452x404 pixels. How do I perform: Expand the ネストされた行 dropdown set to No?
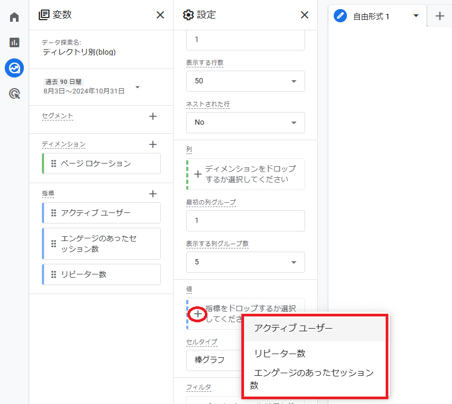(x=245, y=122)
